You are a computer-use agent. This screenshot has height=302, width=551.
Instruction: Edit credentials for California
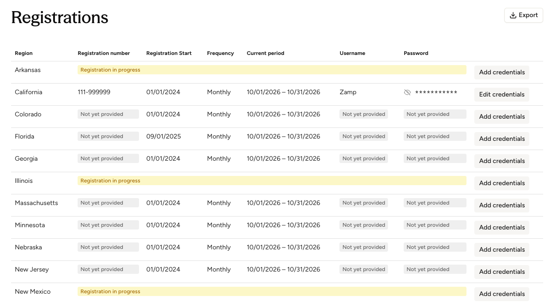pyautogui.click(x=502, y=95)
